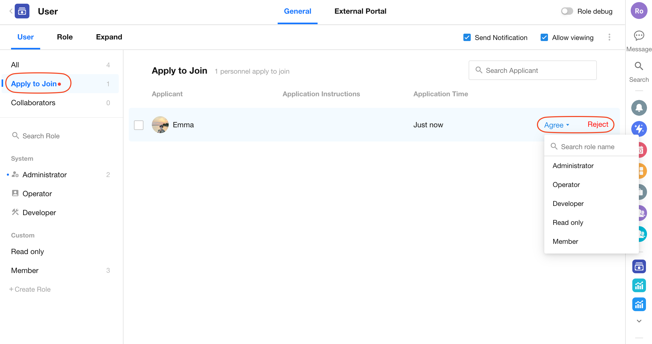Click the Create Role link
The image size is (652, 344).
[30, 289]
